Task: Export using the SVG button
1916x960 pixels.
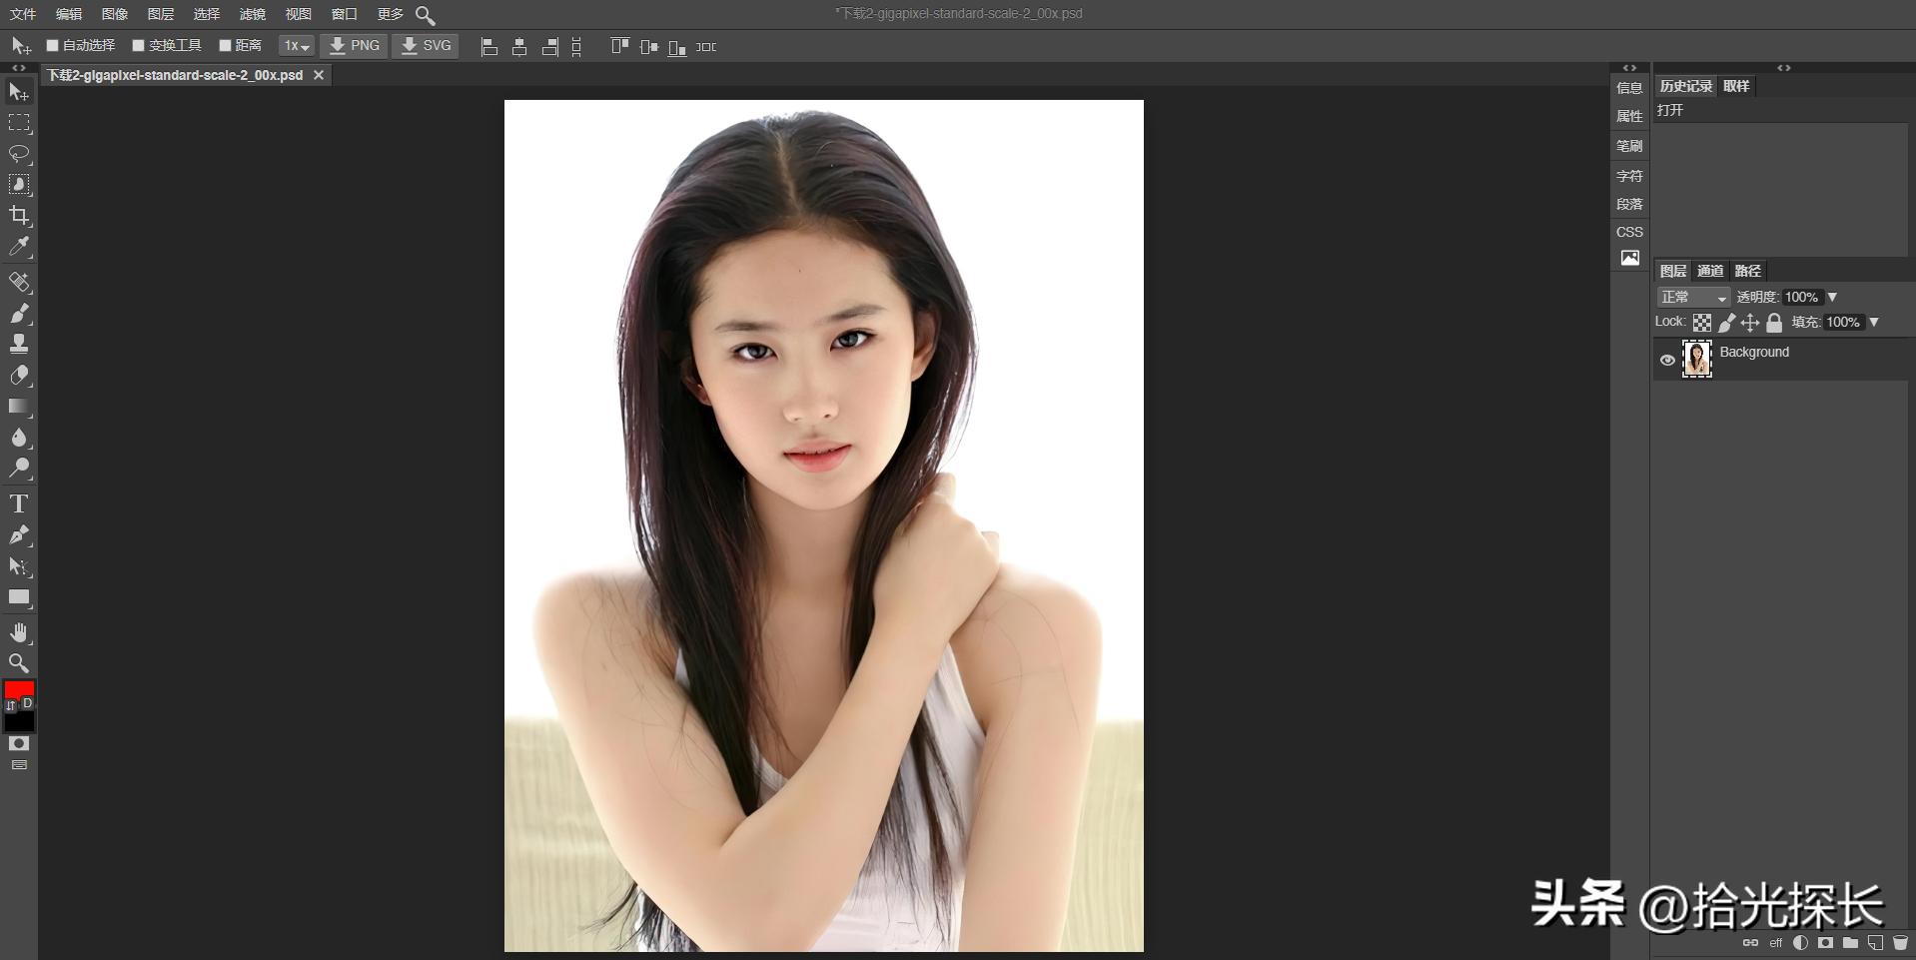Action: coord(426,46)
